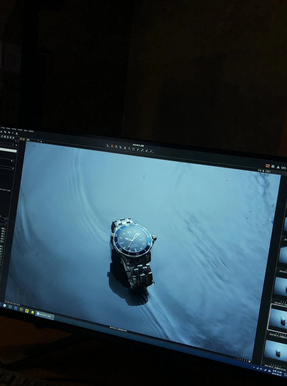287x386 pixels.
Task: Select the Crop tool
Action: click(120, 147)
